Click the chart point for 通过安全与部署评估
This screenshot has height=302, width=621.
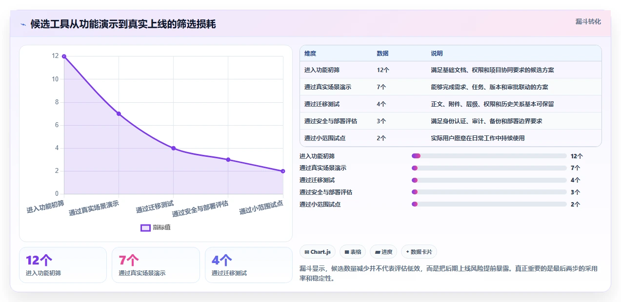click(228, 160)
